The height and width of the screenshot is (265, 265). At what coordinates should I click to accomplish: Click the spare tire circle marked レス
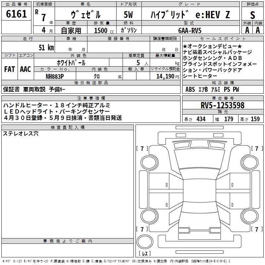[x=145, y=242]
